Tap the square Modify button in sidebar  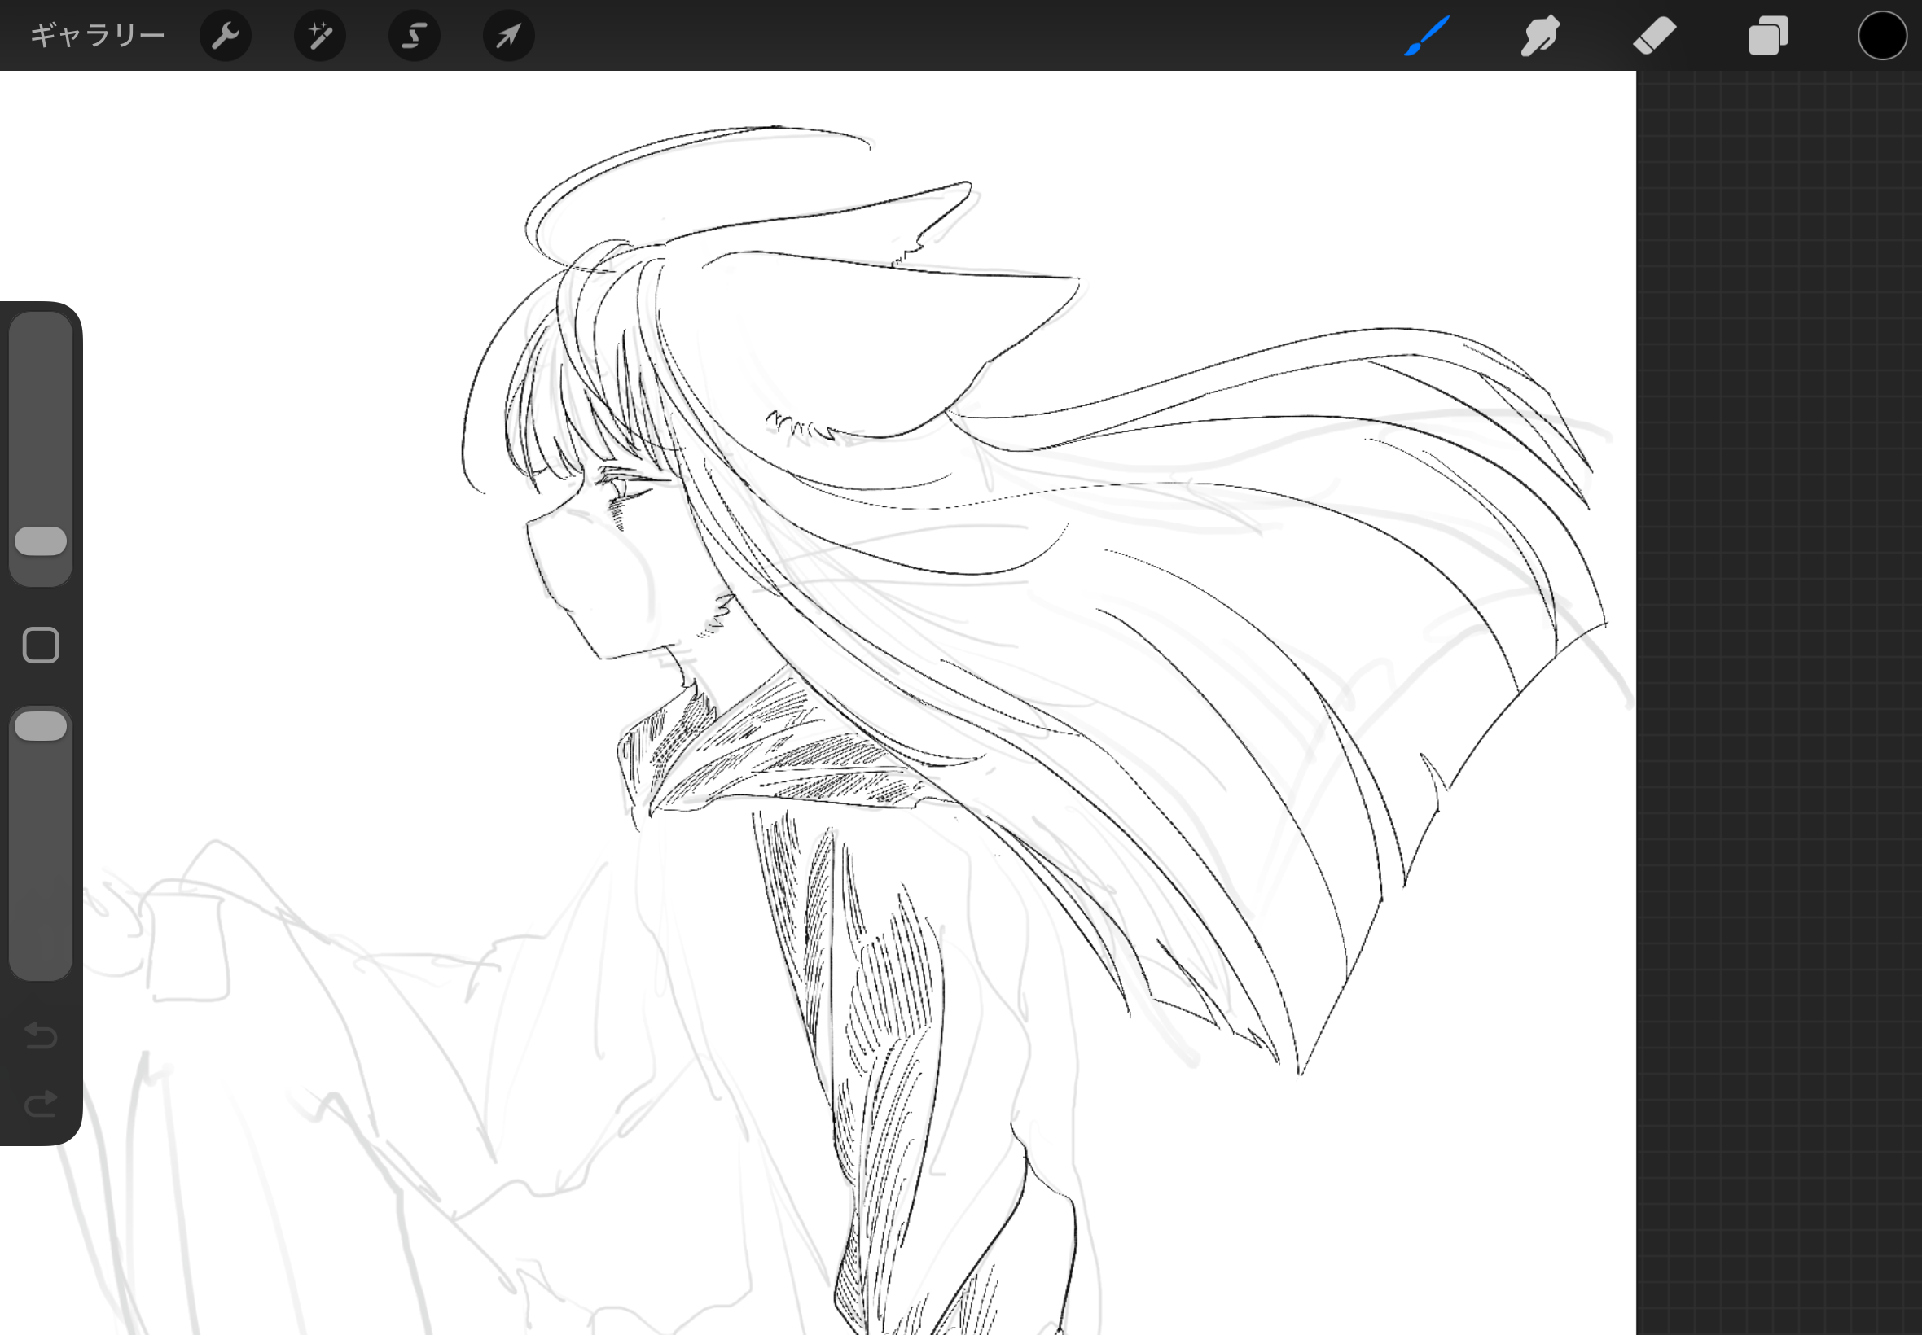(40, 645)
